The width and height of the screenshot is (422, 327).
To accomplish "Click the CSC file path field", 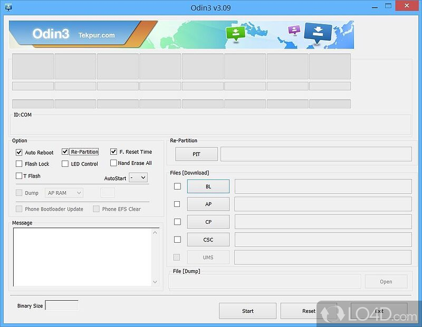I will pos(323,240).
